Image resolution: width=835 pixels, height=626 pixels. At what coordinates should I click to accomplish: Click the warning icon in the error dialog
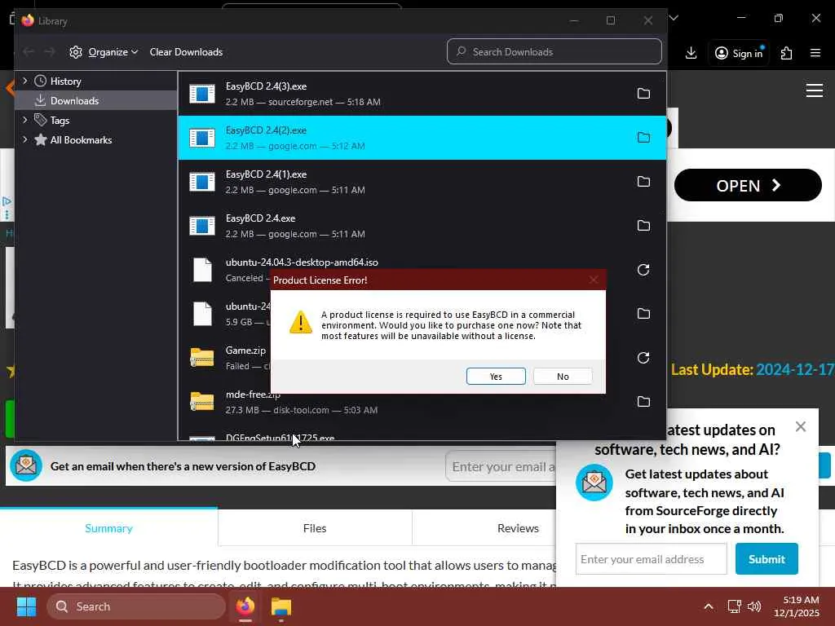pyautogui.click(x=300, y=323)
